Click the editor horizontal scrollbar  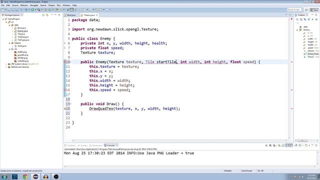coord(179,140)
